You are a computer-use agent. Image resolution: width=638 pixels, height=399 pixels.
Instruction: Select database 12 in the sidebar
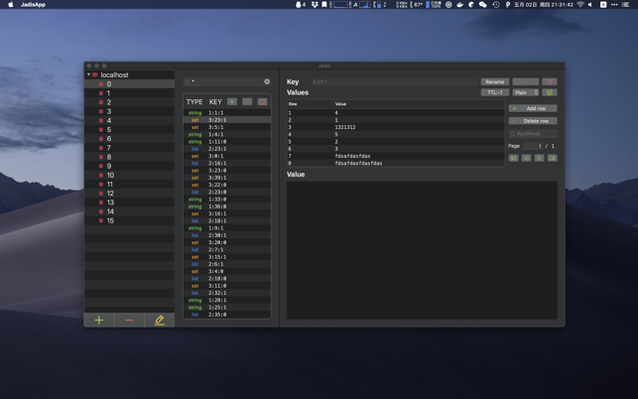129,194
